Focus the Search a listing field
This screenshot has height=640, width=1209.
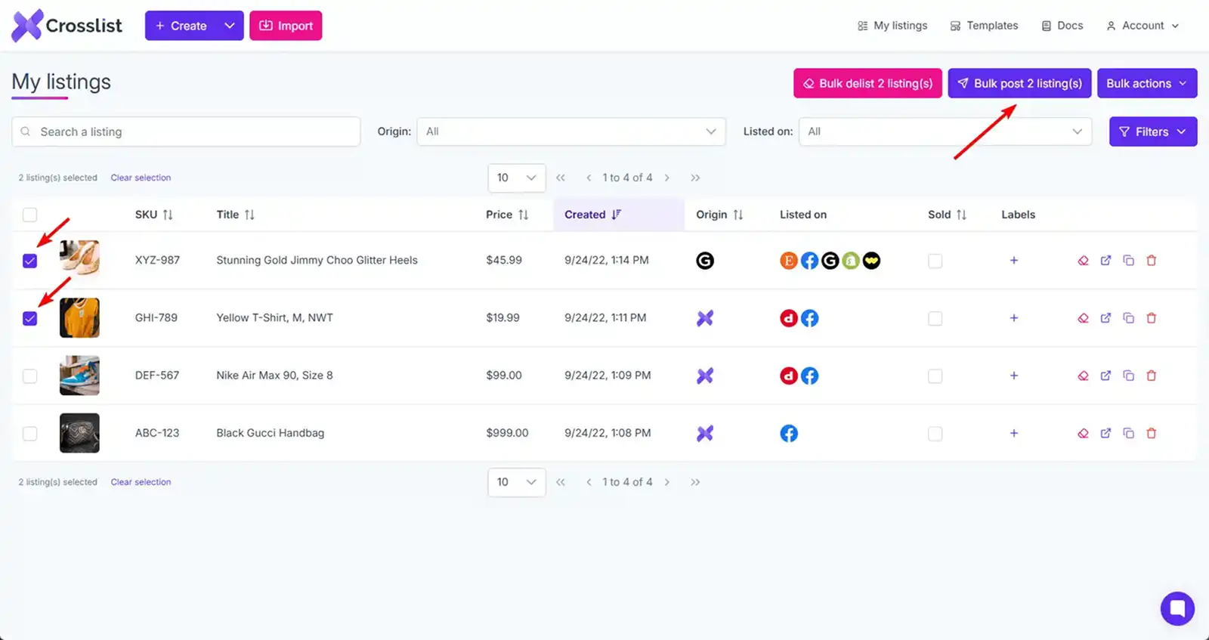[x=186, y=131]
